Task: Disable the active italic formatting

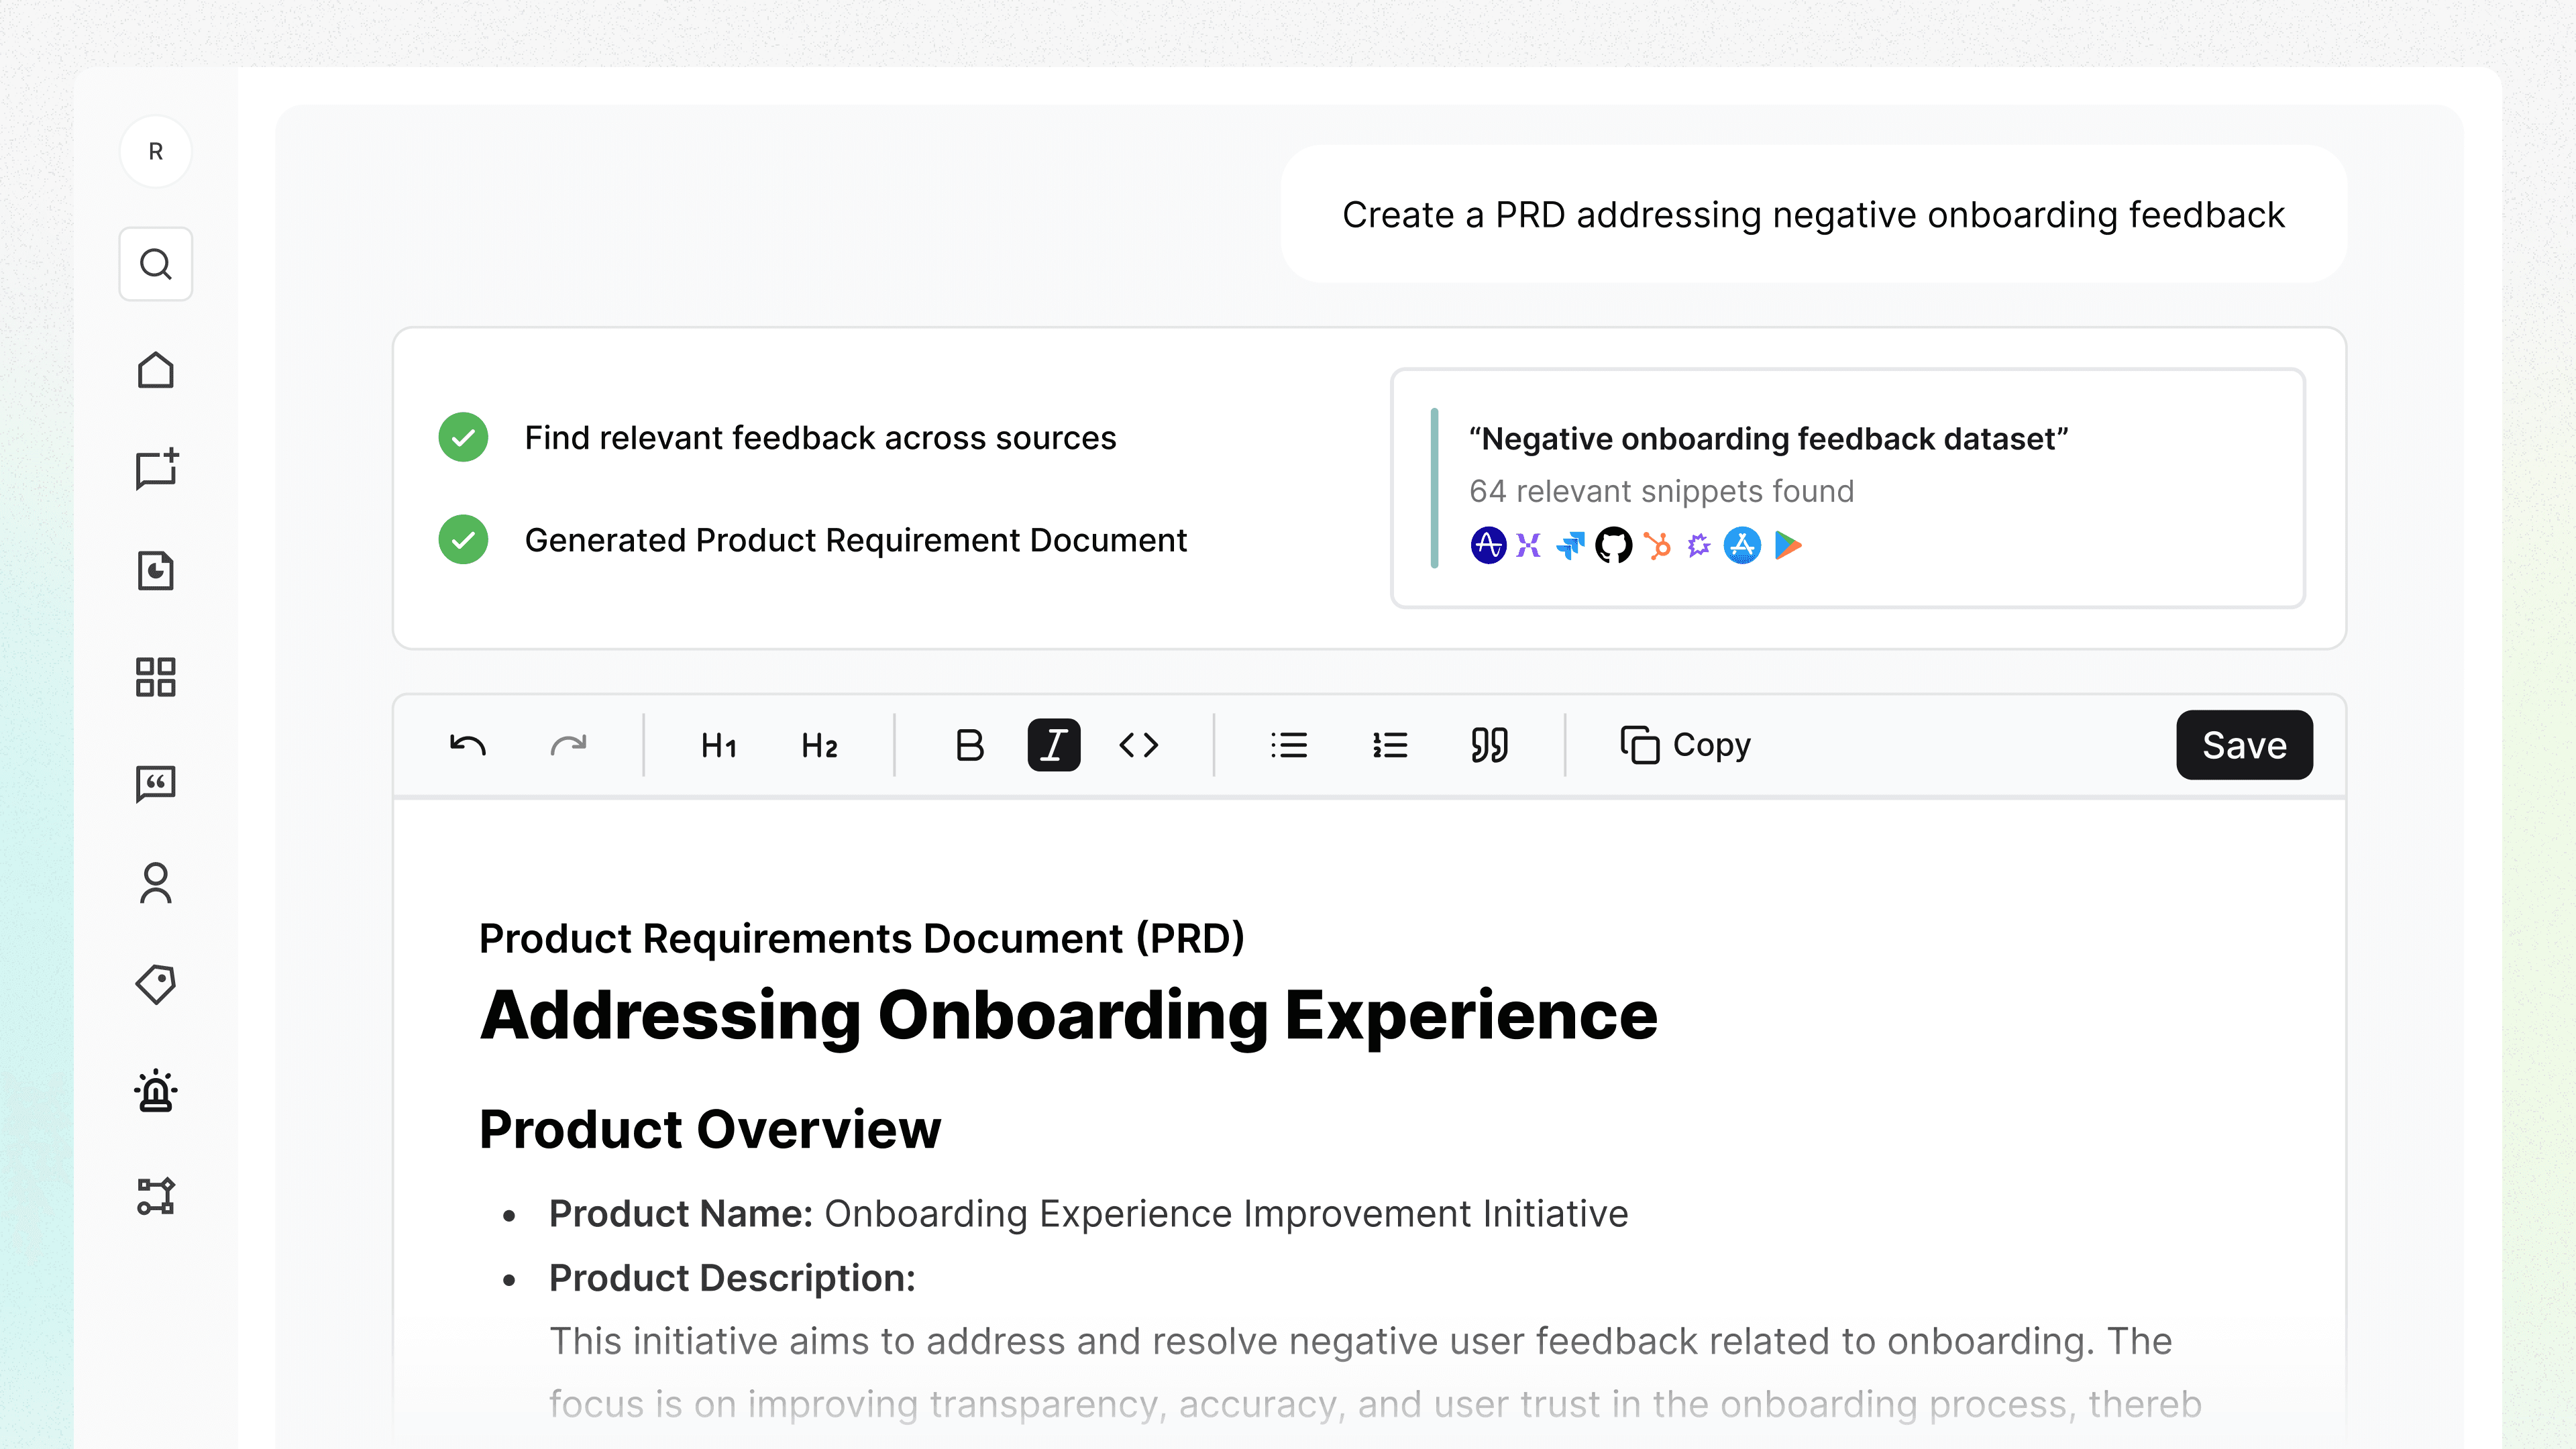Action: (1053, 745)
